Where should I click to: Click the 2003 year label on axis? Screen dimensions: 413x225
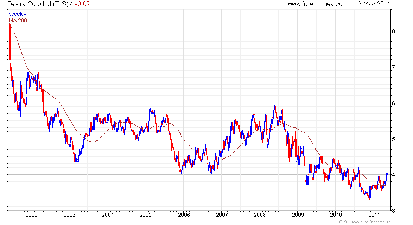click(69, 215)
